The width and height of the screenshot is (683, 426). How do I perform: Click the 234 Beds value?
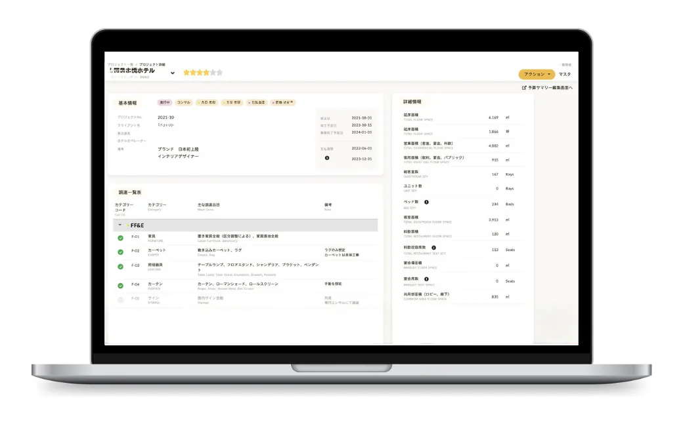(x=495, y=204)
